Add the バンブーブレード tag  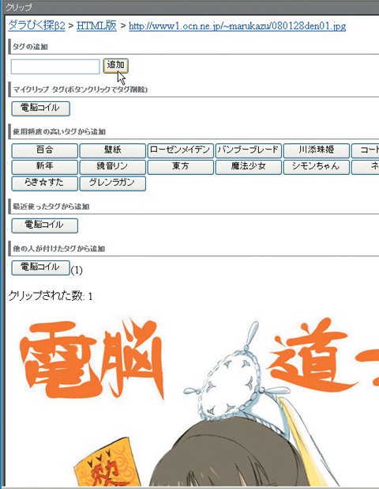click(x=248, y=150)
